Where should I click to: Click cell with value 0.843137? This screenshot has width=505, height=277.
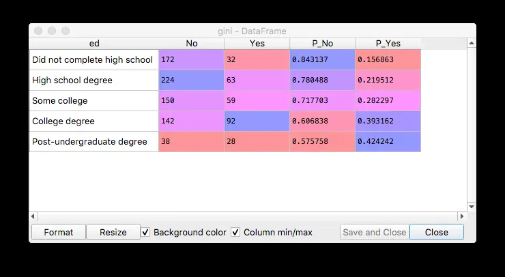tap(322, 59)
